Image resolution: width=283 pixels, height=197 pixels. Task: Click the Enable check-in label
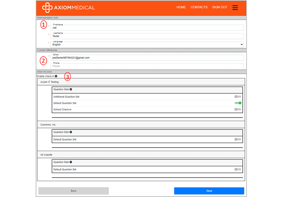[45, 76]
